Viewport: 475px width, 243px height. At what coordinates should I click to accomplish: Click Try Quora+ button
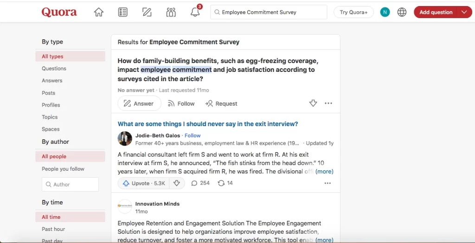click(353, 12)
